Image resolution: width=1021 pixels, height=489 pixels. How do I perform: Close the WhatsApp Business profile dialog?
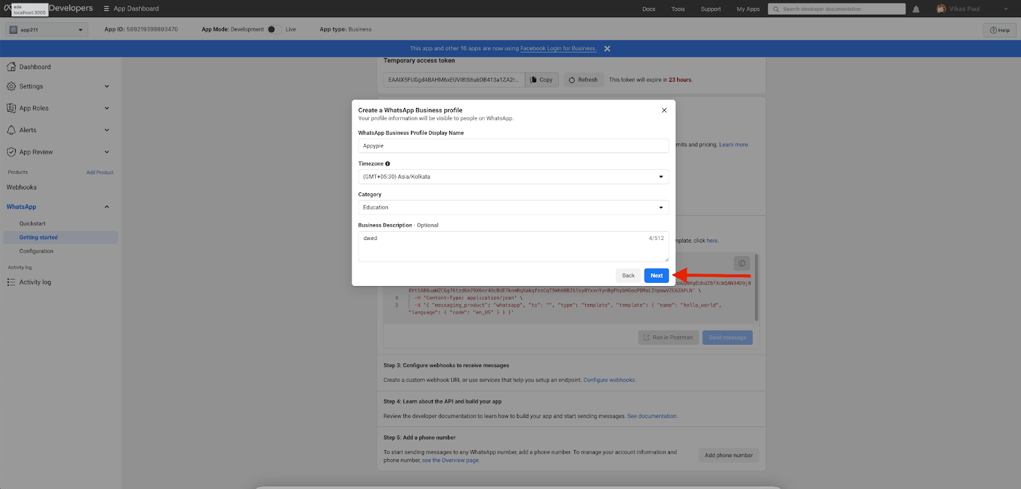tap(664, 110)
